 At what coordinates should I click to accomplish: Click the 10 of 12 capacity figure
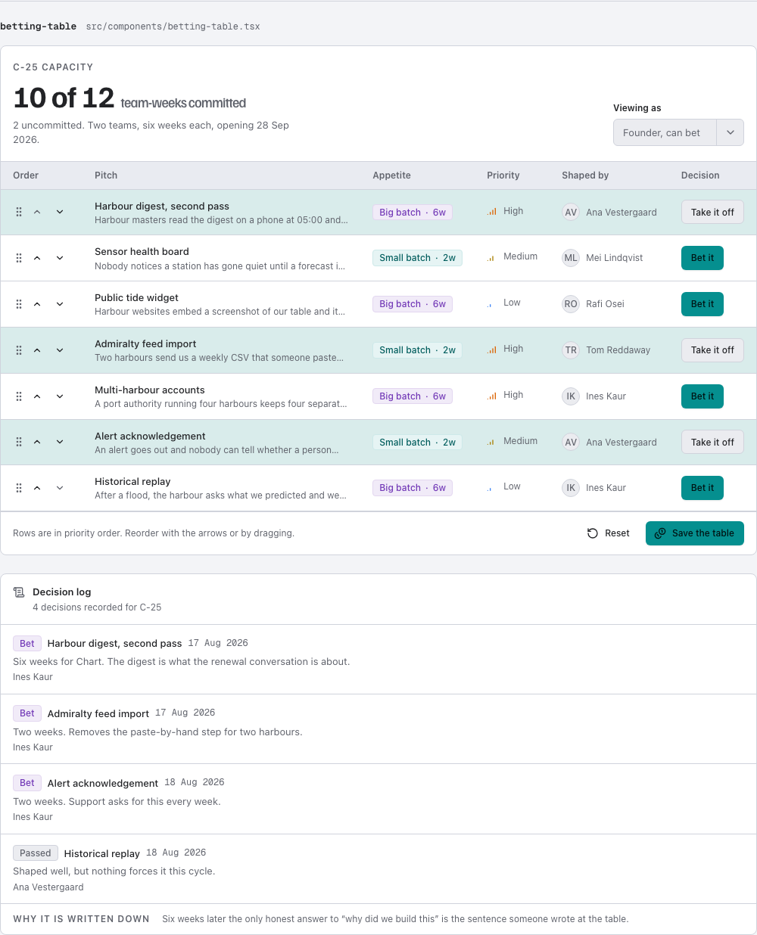coord(64,98)
